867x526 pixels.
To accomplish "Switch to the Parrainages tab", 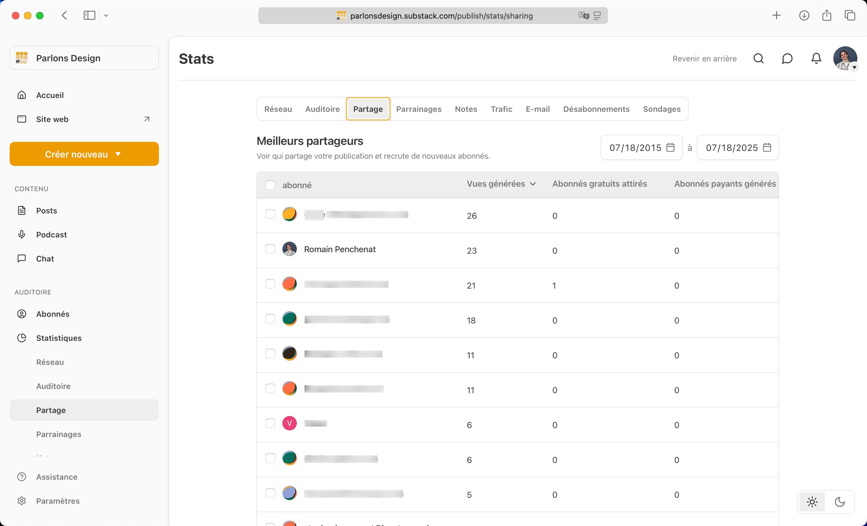I will pyautogui.click(x=418, y=109).
